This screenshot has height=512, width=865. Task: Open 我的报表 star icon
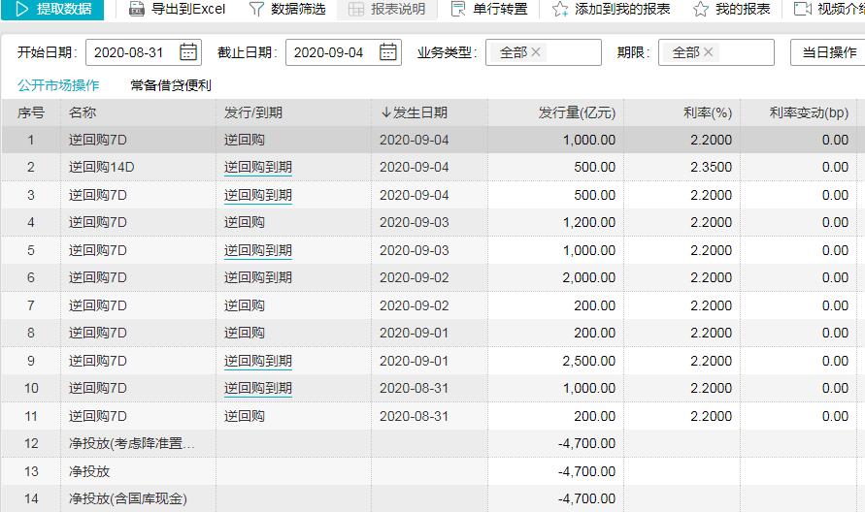point(700,9)
